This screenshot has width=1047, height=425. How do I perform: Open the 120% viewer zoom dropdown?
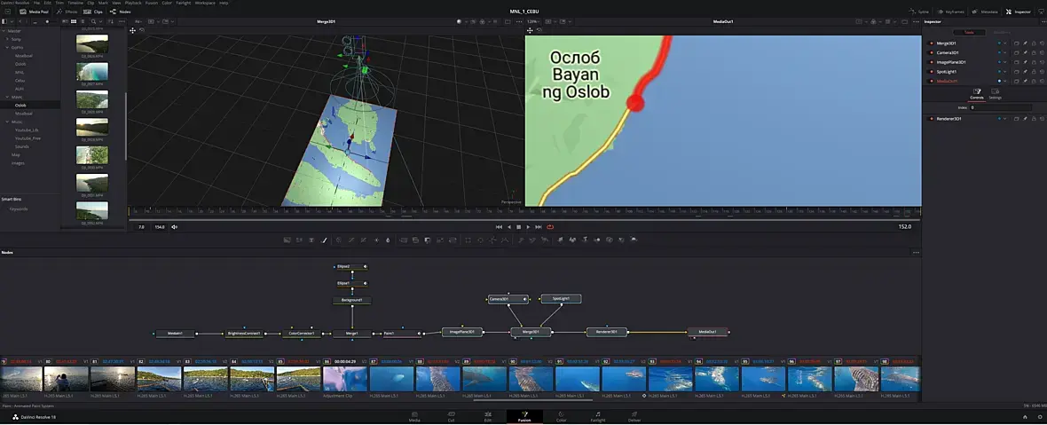pyautogui.click(x=533, y=20)
